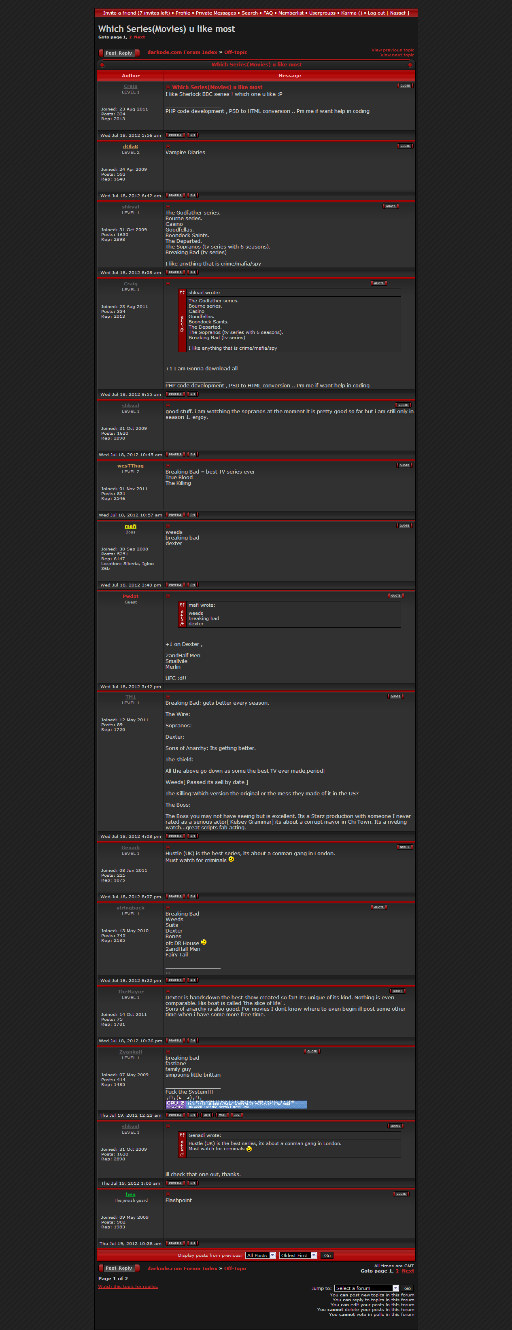This screenshot has height=1330, width=512.
Task: Open the View previous topic link
Action: click(392, 50)
